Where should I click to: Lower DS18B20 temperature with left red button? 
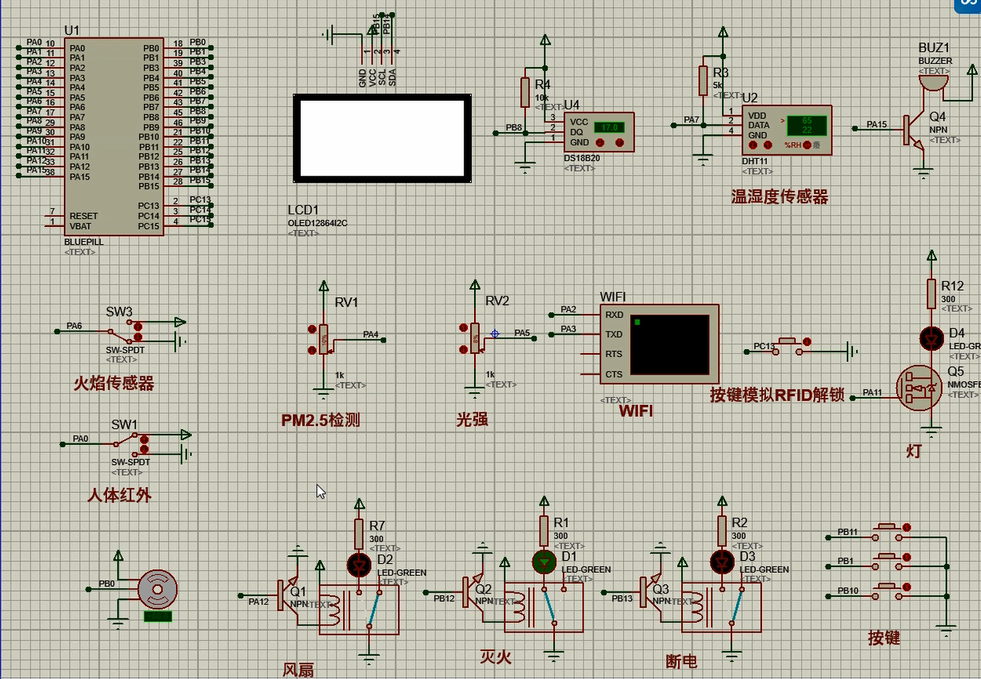pyautogui.click(x=600, y=142)
